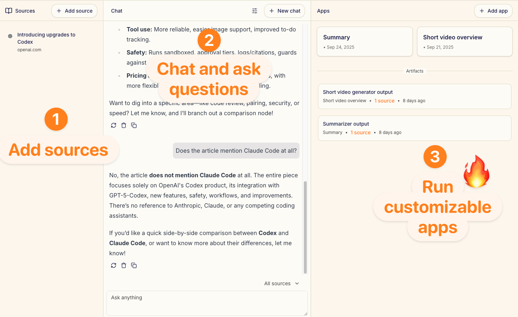Open the Summary app card

click(364, 42)
